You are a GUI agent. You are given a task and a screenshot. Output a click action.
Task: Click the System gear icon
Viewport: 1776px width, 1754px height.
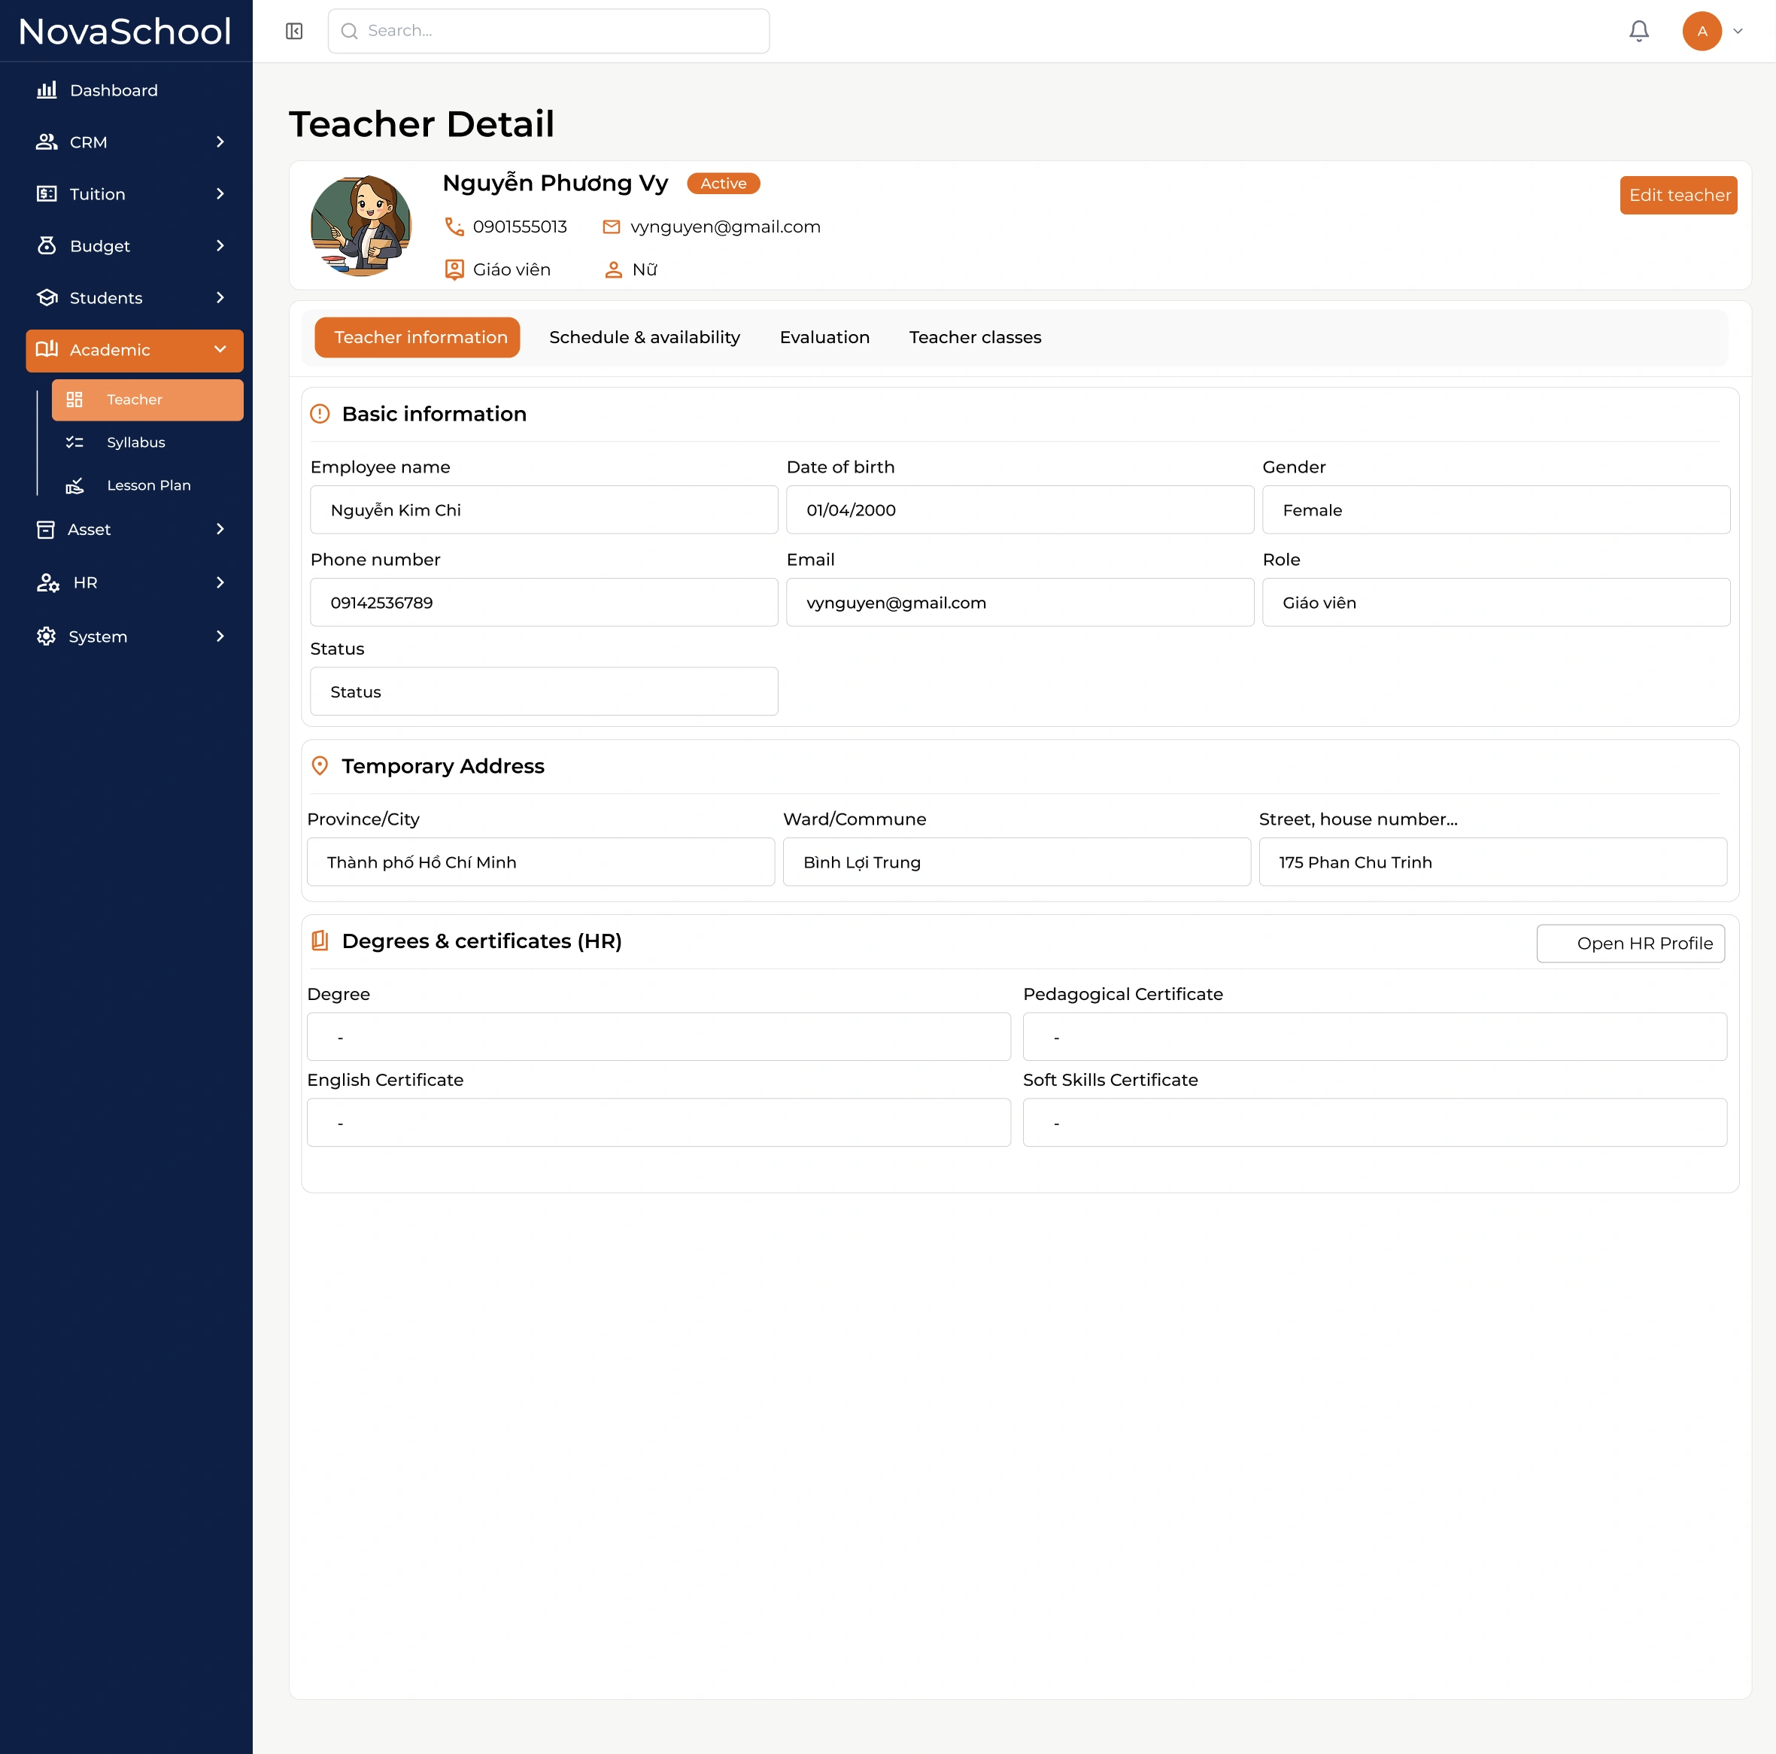[46, 637]
